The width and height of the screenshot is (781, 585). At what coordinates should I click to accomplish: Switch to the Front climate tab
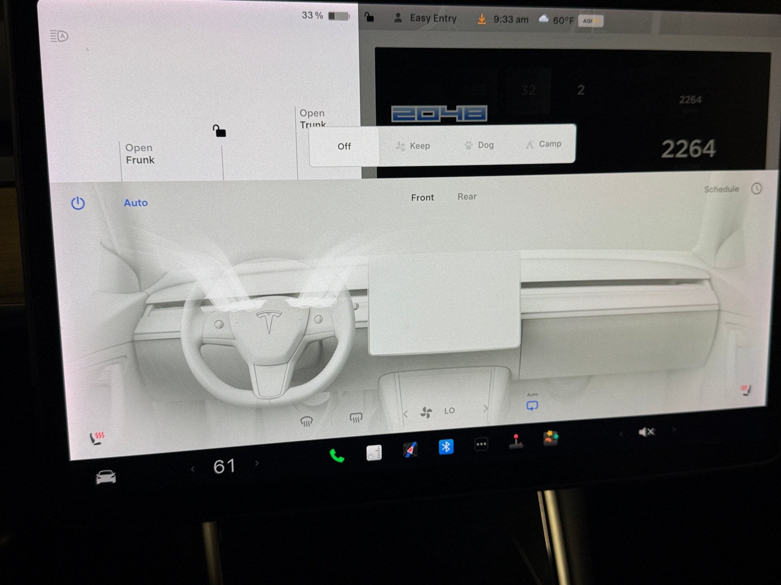pyautogui.click(x=422, y=197)
